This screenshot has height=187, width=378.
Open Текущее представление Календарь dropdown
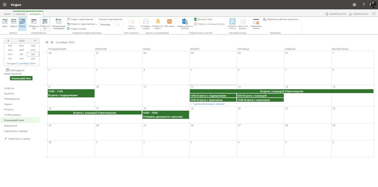(109, 24)
